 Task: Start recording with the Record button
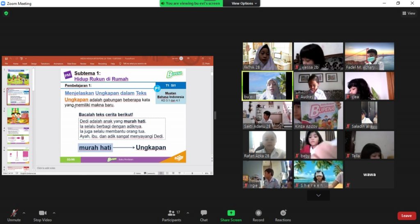(x=258, y=216)
